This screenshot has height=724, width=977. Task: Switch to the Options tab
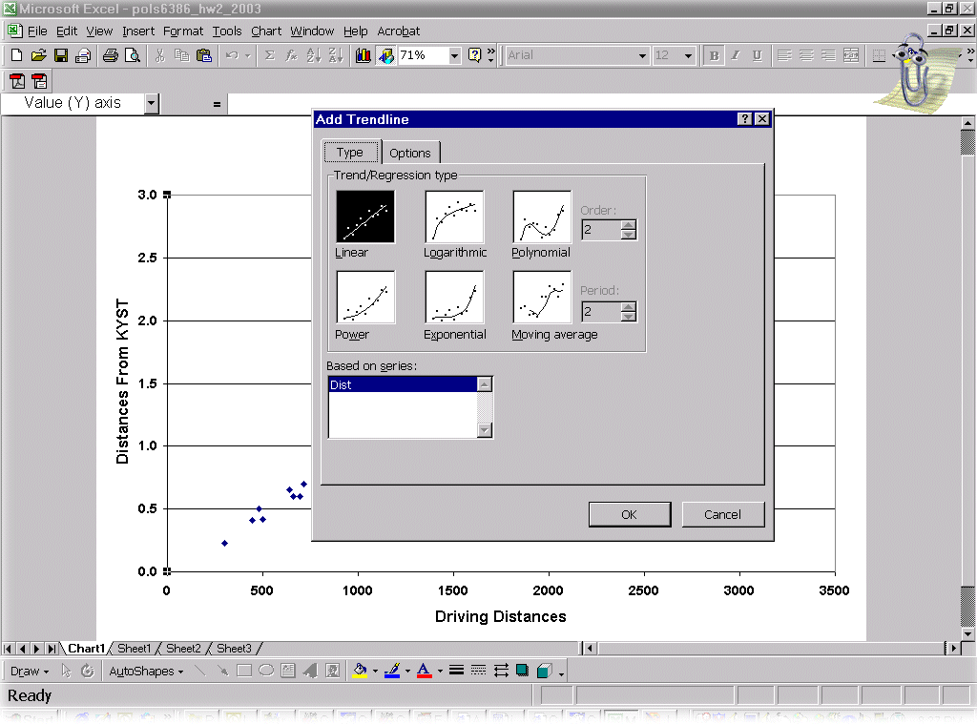coord(410,153)
